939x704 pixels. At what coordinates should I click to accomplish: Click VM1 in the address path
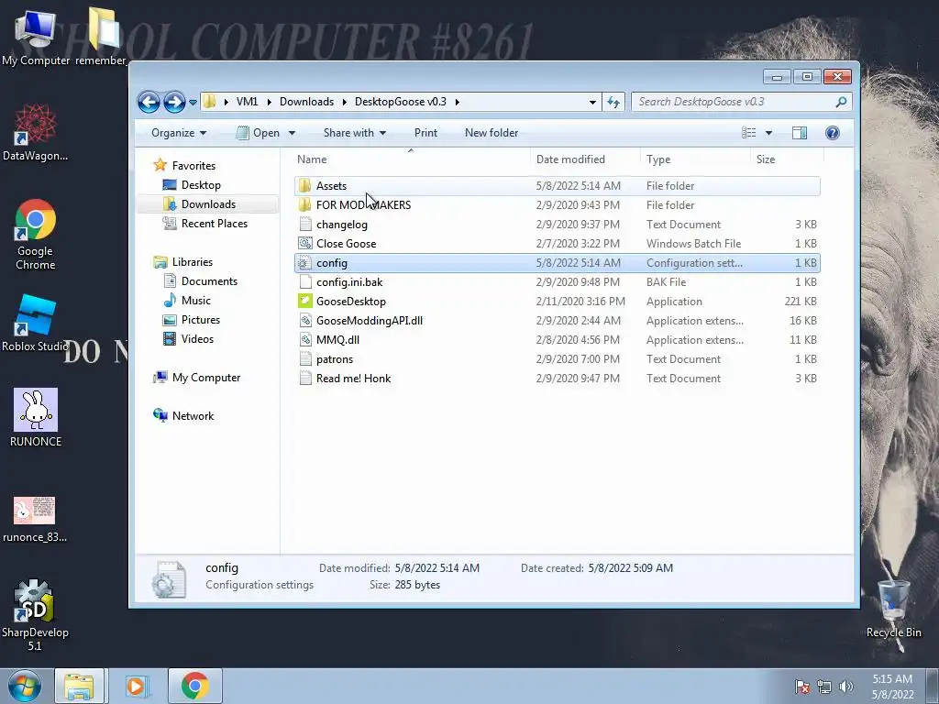(x=247, y=102)
